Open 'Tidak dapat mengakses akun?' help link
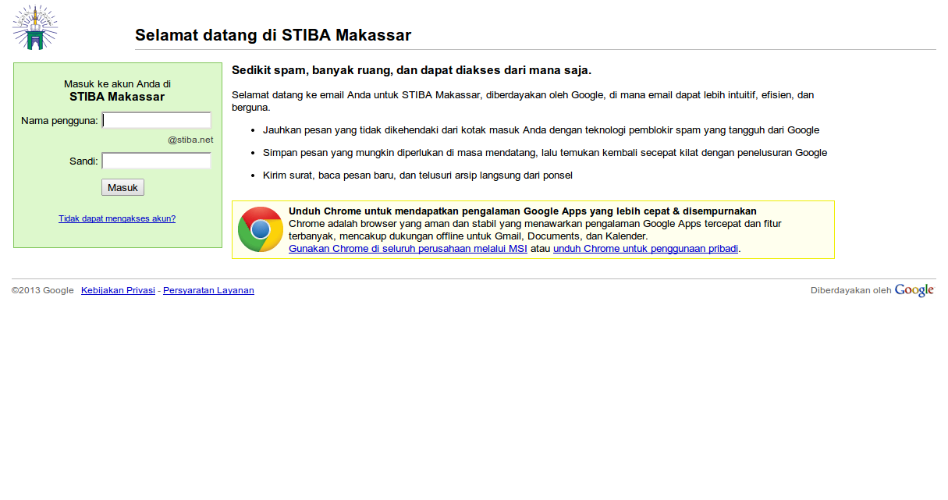 tap(117, 218)
